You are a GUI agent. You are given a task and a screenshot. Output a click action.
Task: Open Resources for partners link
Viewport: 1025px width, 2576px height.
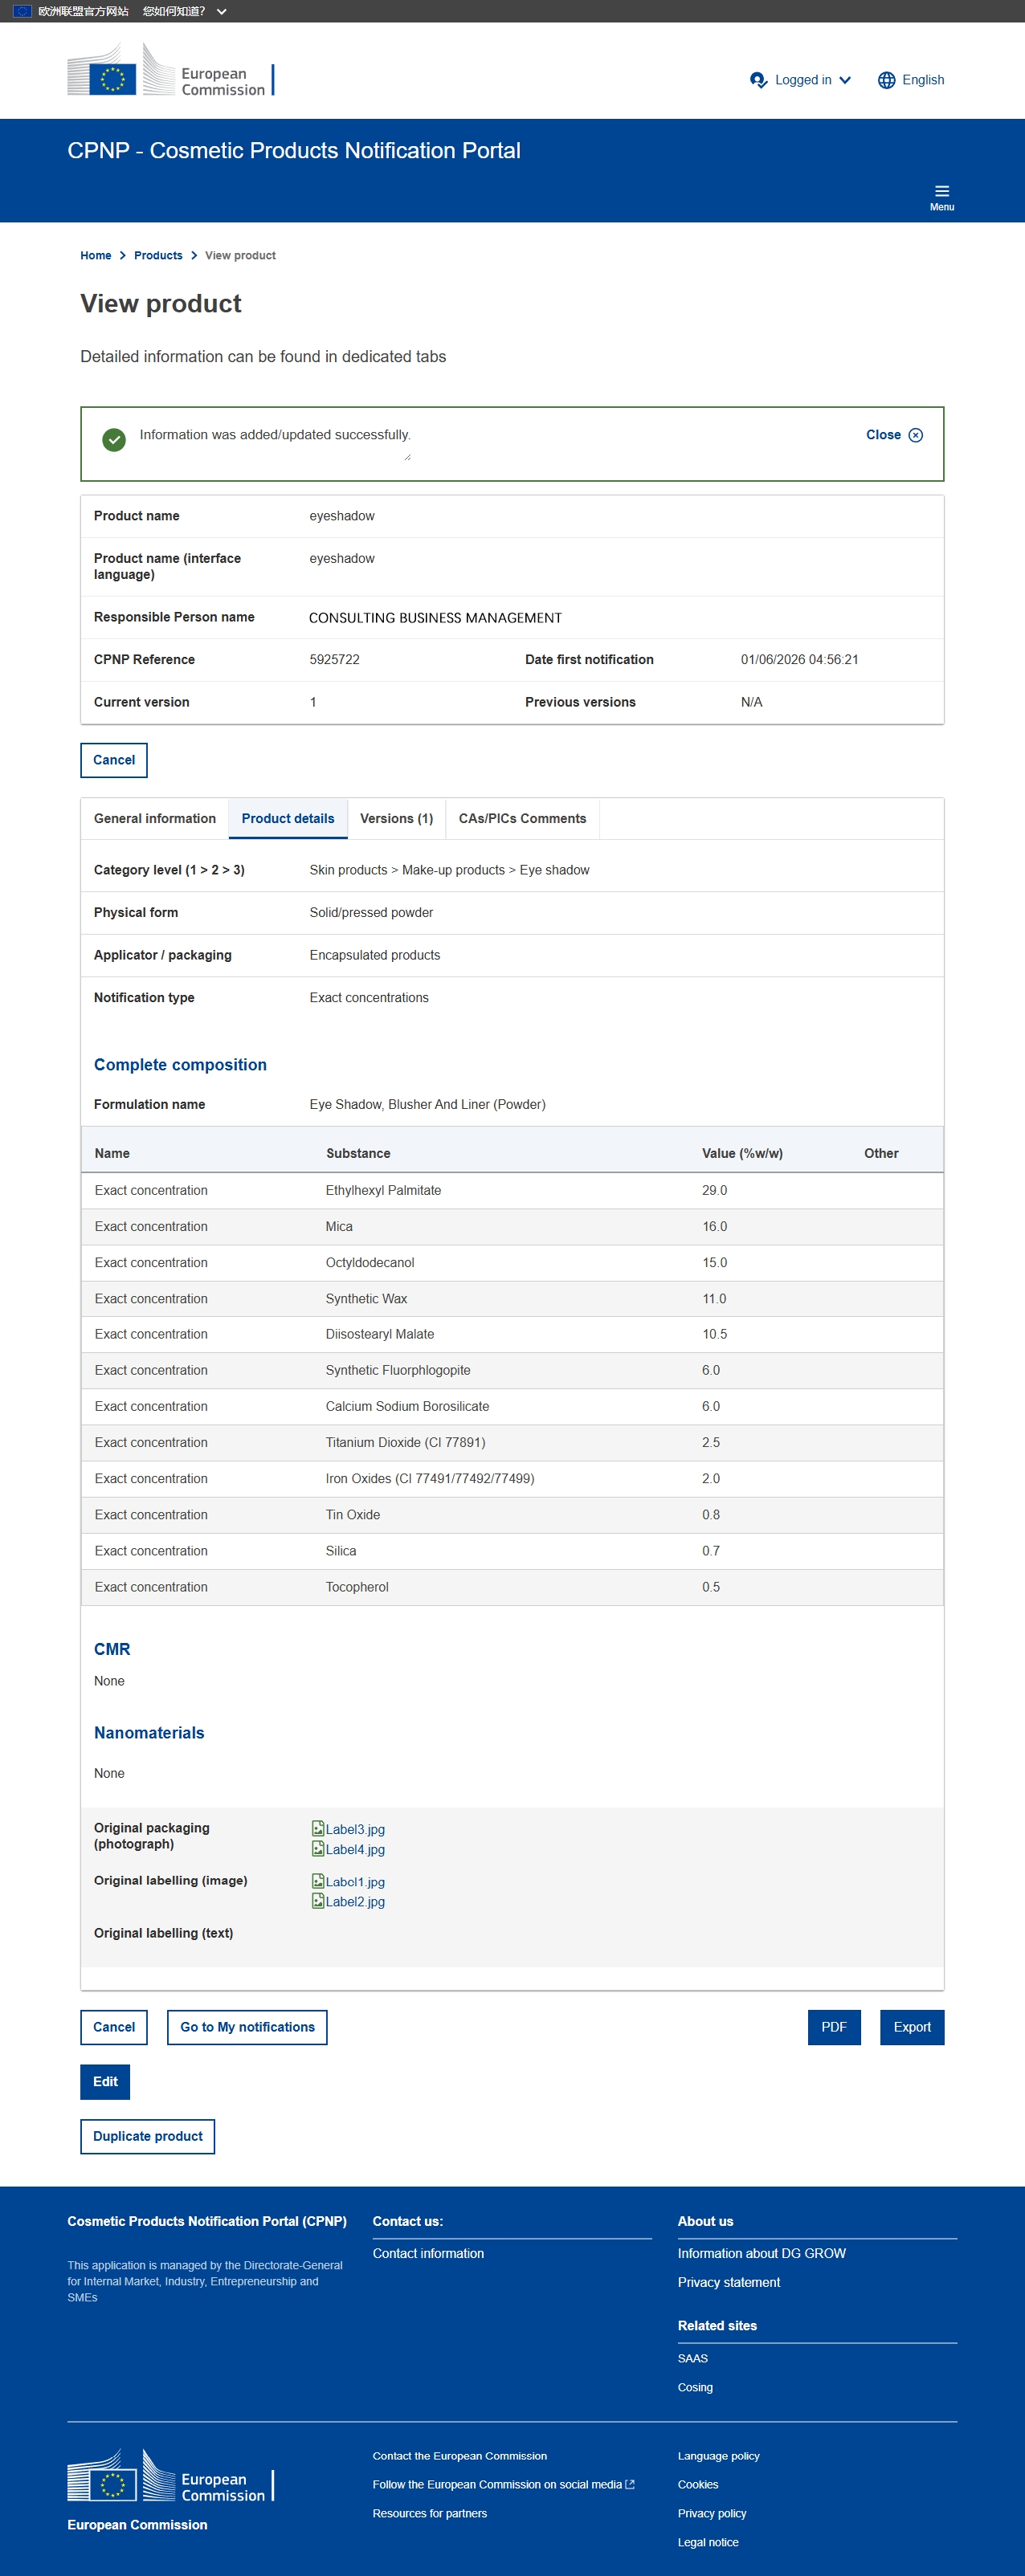tap(429, 2513)
